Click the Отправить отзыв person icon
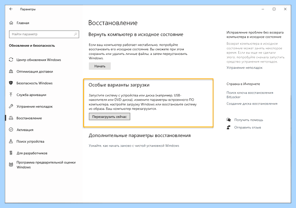This screenshot has height=208, width=296. [x=228, y=127]
